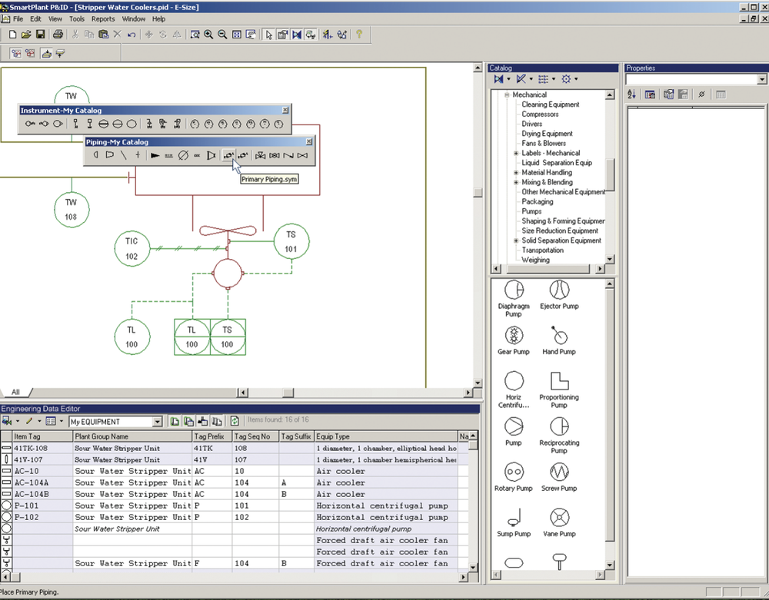Viewport: 769px width, 600px height.
Task: Click the Zoom Area icon
Action: 195,35
